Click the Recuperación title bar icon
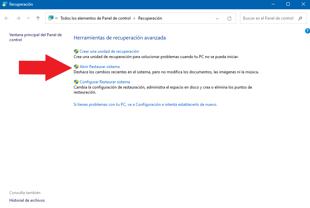Image resolution: width=310 pixels, height=208 pixels. [5, 4]
